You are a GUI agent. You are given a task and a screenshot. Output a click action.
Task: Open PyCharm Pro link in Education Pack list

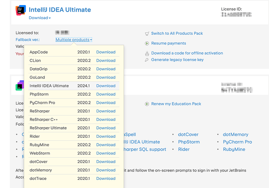tap(237, 142)
